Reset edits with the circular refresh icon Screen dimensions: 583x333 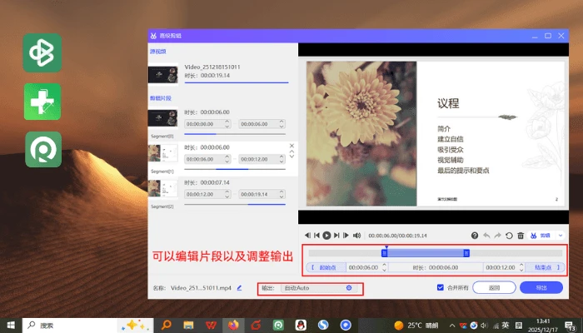click(x=509, y=236)
